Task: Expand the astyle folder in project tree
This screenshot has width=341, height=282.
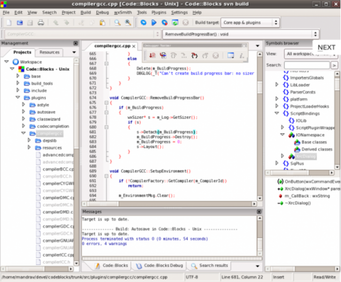Action: click(24, 105)
